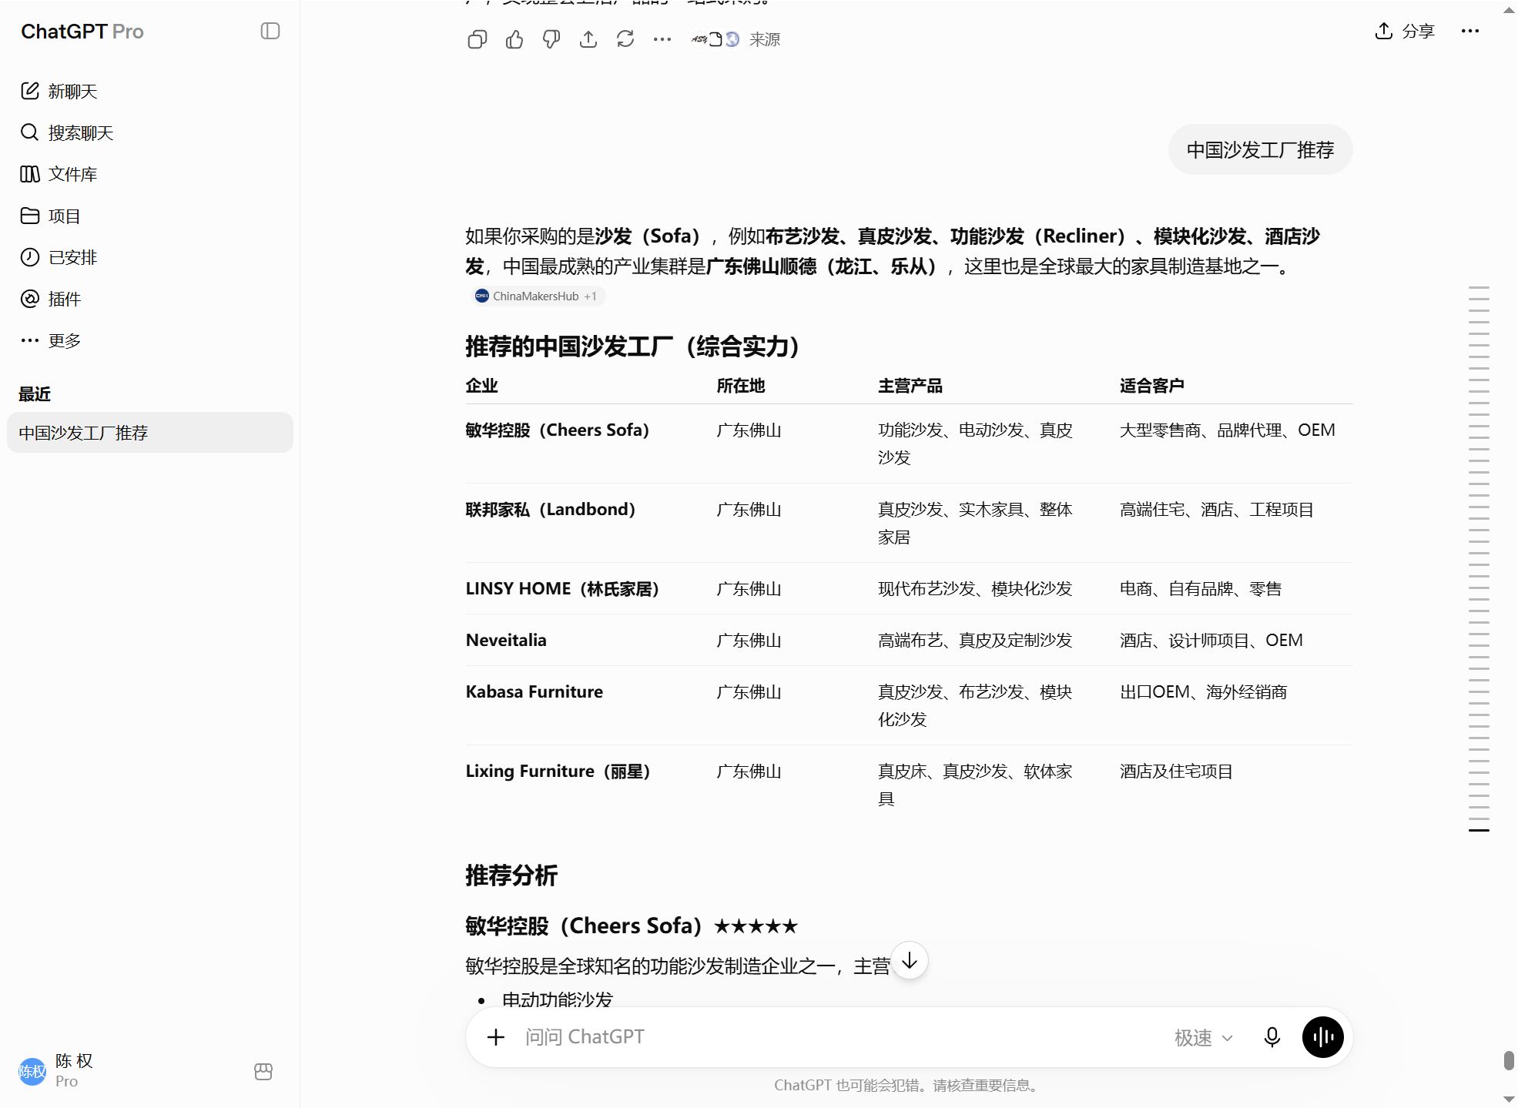1518x1108 pixels.
Task: Click Lixing Furniture (丽星) table cell
Action: tap(558, 771)
